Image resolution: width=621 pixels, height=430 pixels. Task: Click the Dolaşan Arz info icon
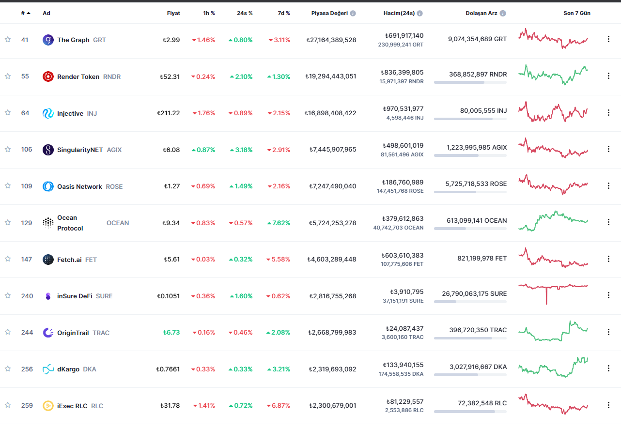[x=503, y=14]
